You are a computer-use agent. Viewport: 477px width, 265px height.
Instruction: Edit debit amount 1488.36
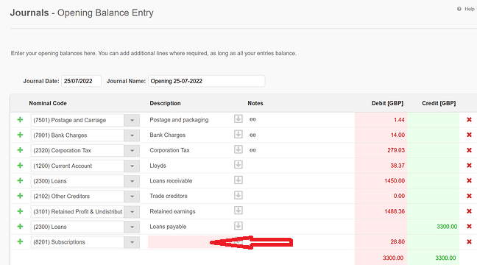[x=381, y=211]
